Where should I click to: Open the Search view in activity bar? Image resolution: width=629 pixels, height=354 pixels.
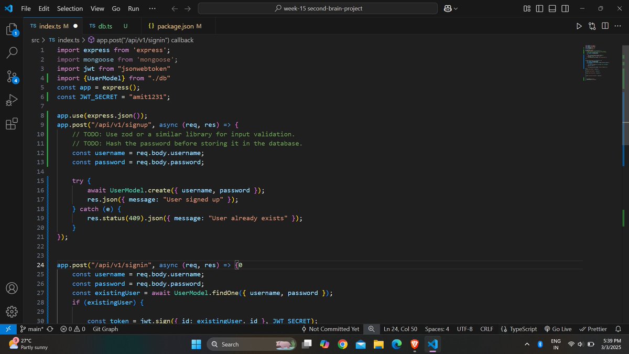pos(12,52)
